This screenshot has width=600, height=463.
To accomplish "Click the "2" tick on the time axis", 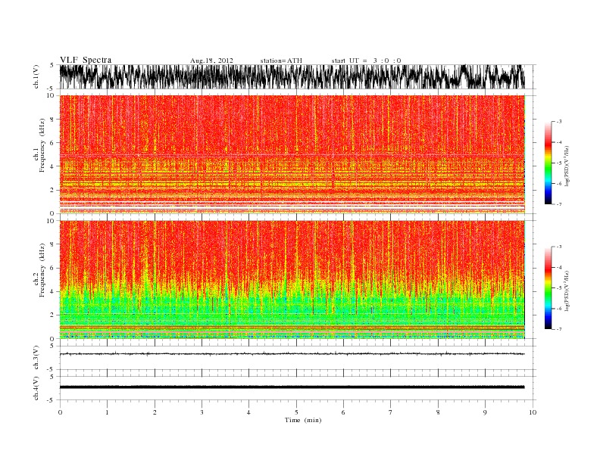I will (x=155, y=412).
